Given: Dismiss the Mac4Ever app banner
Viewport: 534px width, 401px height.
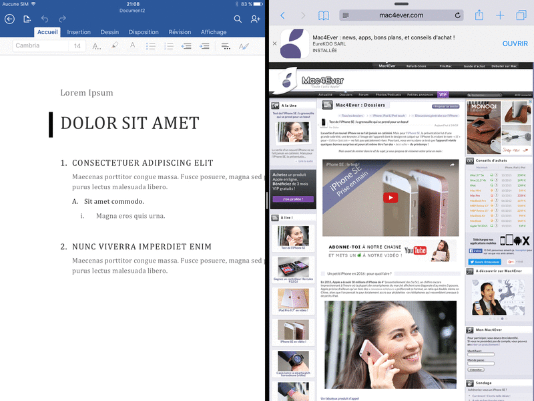Looking at the screenshot, I should pos(275,43).
